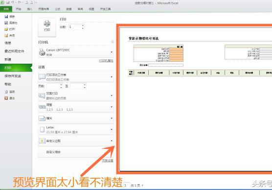Image resolution: width=272 pixels, height=190 pixels.
Task: Decrease the starting page number spinner
Action: pos(61,87)
